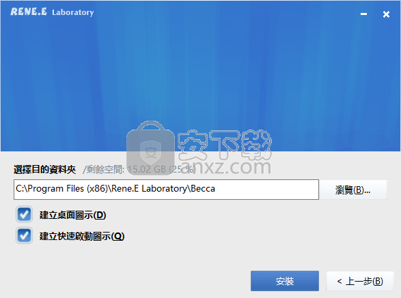Viewport: 401px width, 298px height.
Task: Toggle the 建立快速啟動圖示(Q) checkbox
Action: click(x=24, y=235)
